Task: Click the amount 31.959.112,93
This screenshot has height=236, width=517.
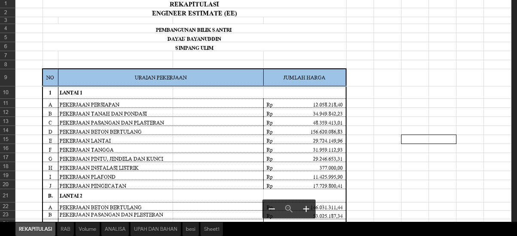Action: click(x=328, y=150)
